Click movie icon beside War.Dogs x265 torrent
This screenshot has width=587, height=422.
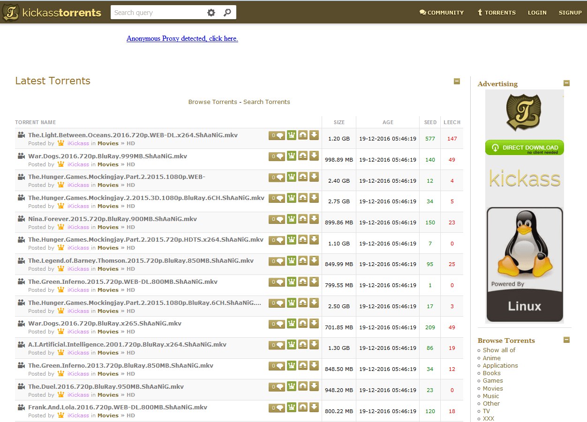click(x=21, y=323)
